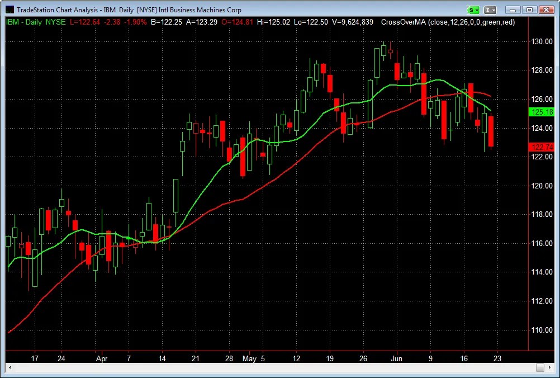The image size is (560, 378).
Task: Click the 110.00 price axis label
Action: click(542, 330)
